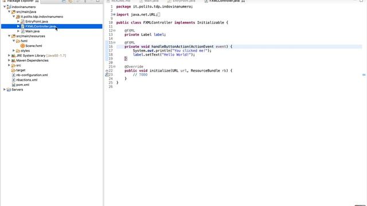The width and height of the screenshot is (367, 206).
Task: Expand the styles folder
Action: 14,51
